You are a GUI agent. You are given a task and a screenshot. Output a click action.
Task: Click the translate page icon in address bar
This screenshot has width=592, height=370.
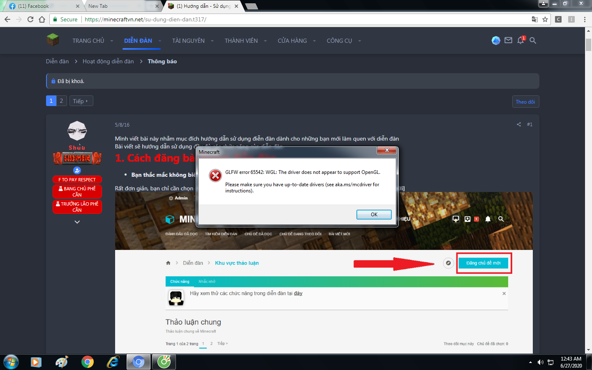534,19
